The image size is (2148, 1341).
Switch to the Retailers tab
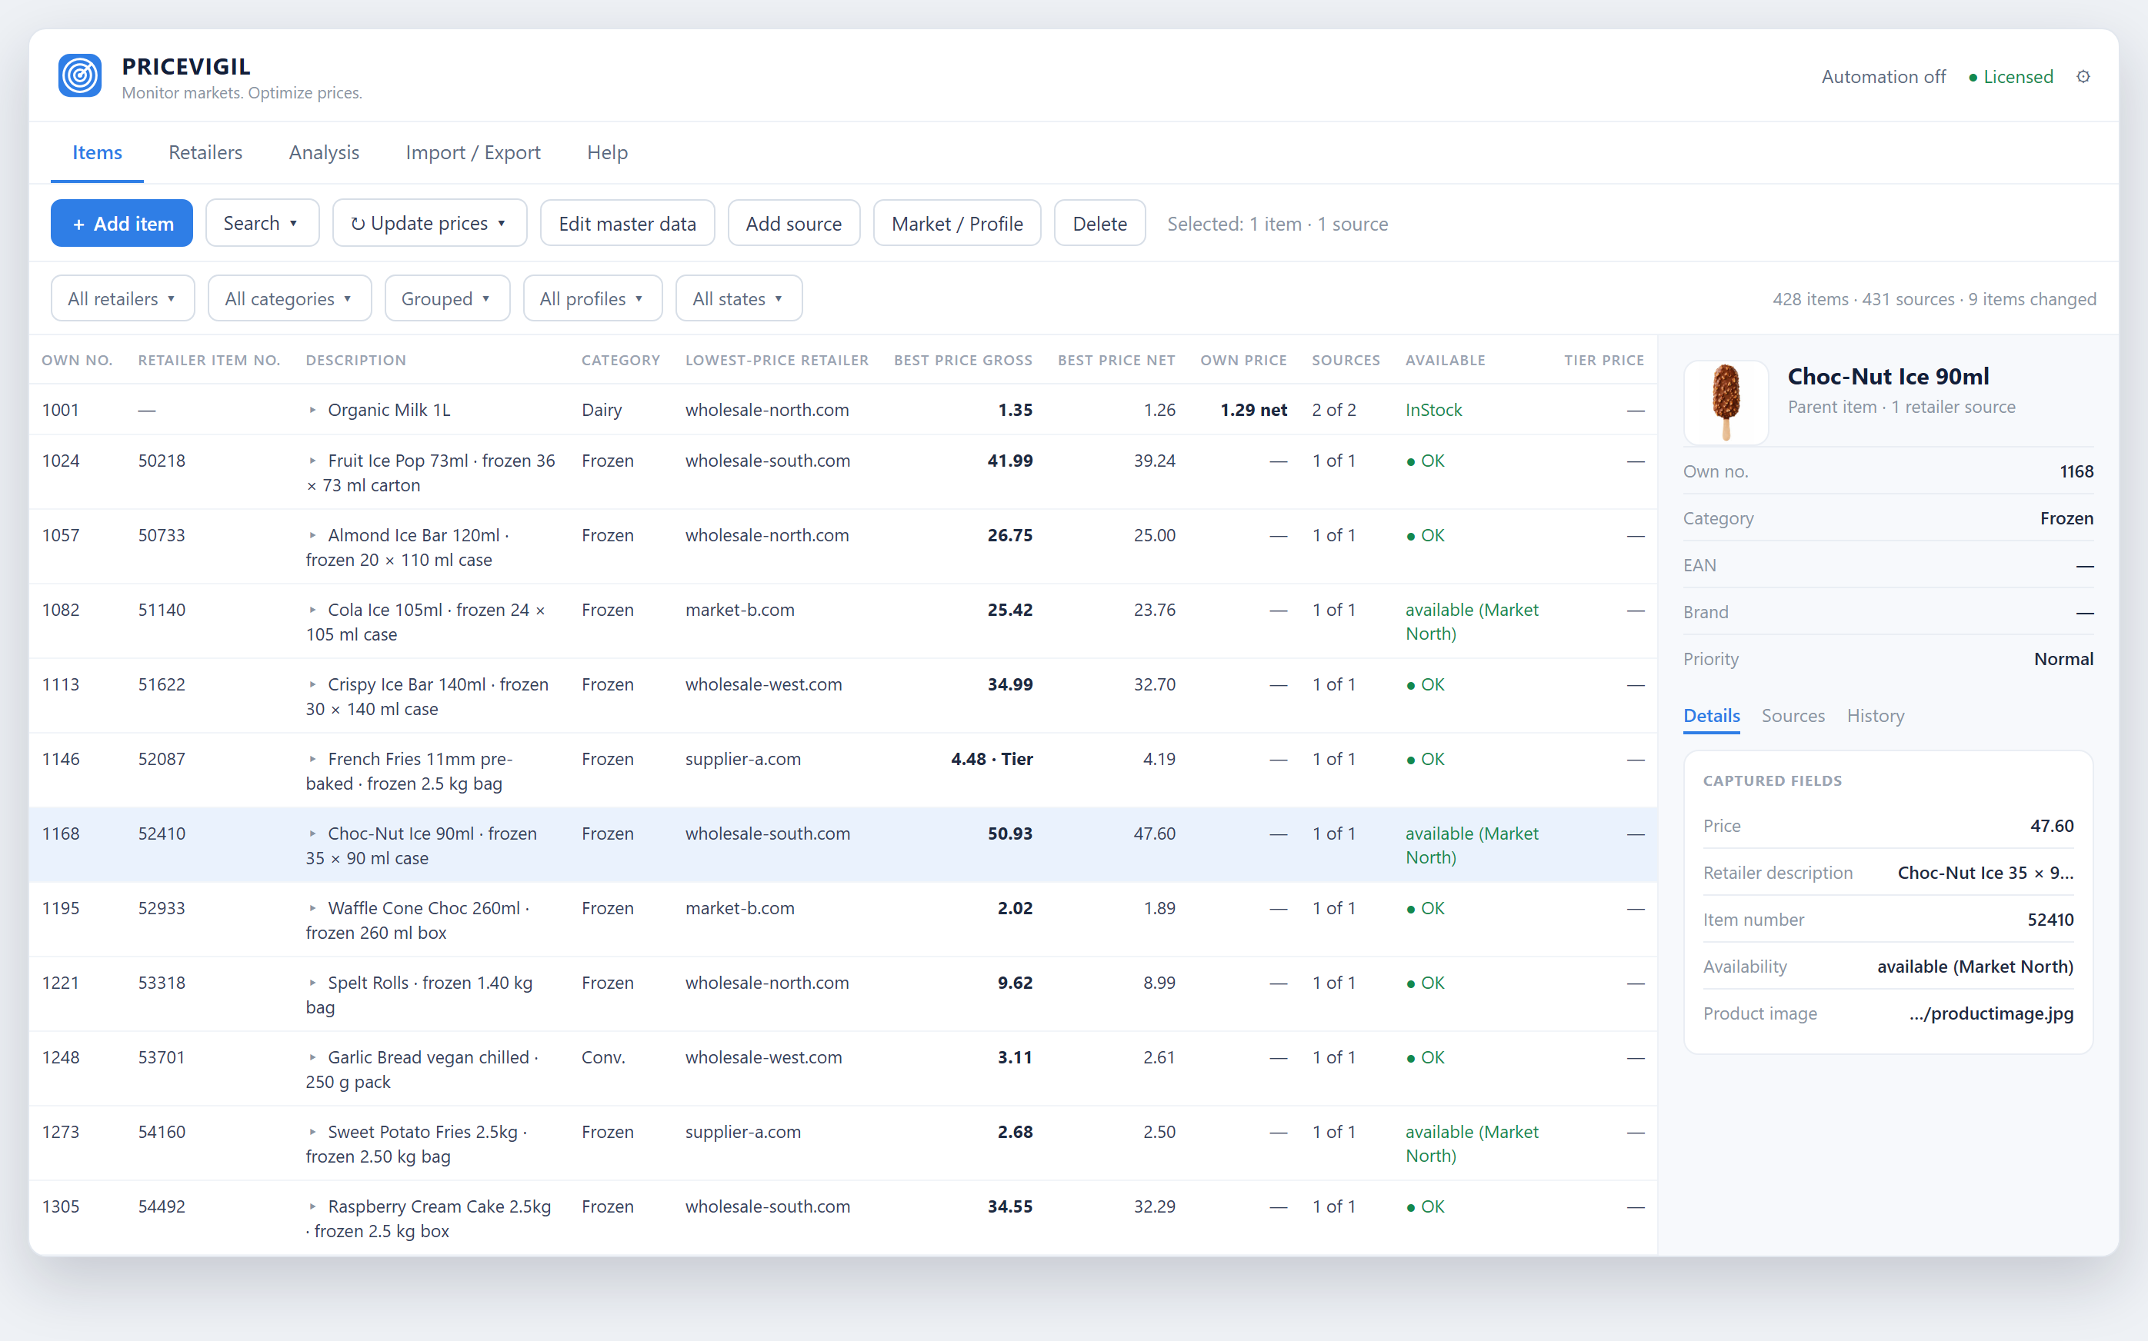coord(205,152)
